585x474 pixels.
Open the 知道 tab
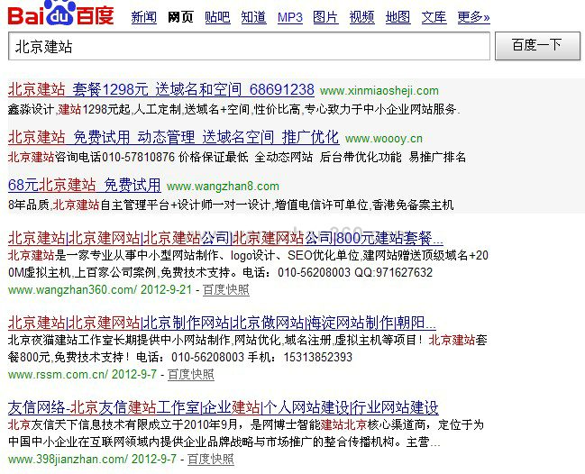click(x=253, y=17)
